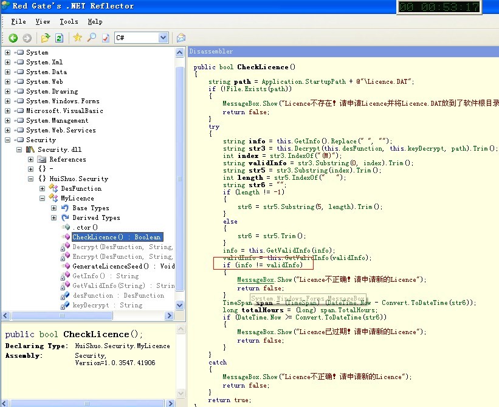Click the green Back navigation arrow
Screen dimensions: 499x407
click(13, 38)
